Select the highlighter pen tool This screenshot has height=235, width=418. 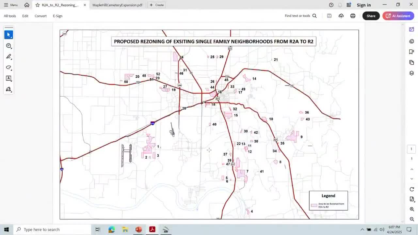(x=9, y=56)
